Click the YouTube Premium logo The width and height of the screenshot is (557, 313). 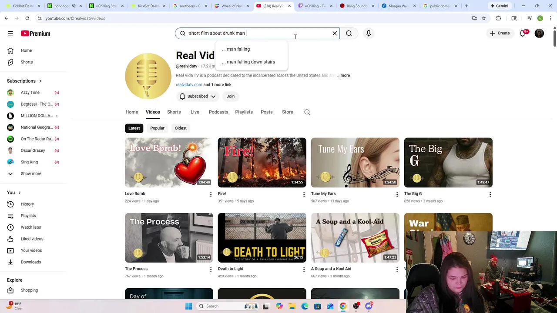(x=35, y=33)
